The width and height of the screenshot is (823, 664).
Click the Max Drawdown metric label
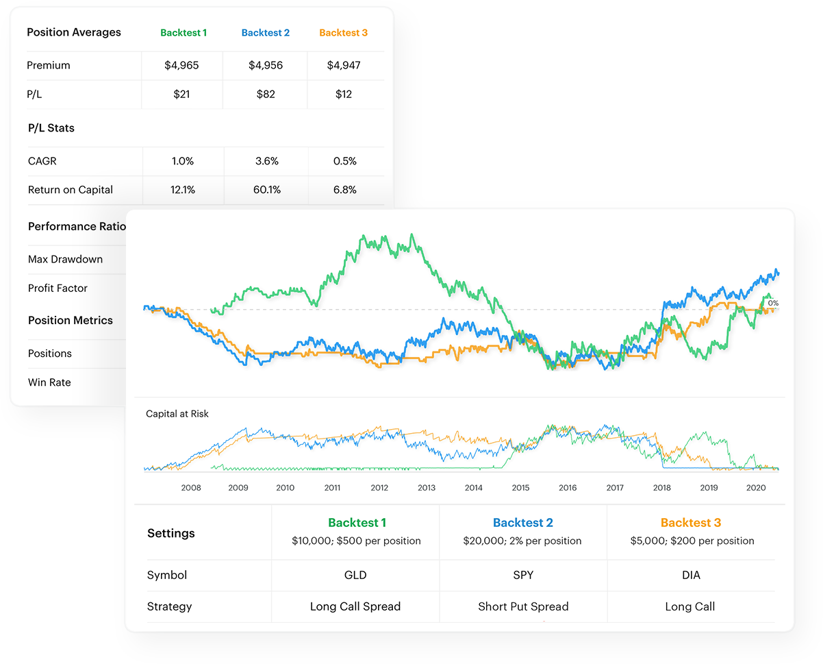(65, 260)
